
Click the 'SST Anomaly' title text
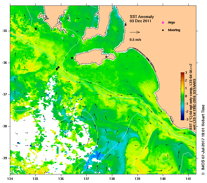tap(142, 17)
